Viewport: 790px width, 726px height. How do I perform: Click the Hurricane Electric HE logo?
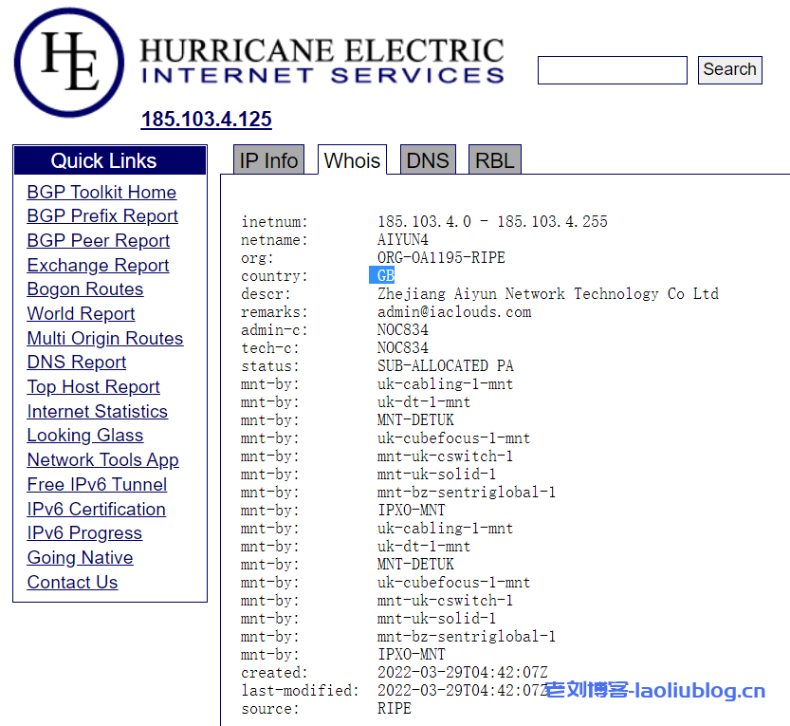tap(70, 63)
